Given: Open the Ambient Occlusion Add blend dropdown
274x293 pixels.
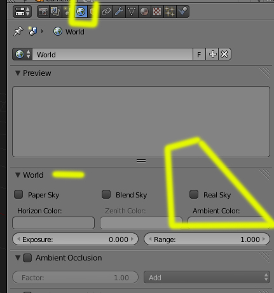Looking at the screenshot, I should (x=207, y=277).
